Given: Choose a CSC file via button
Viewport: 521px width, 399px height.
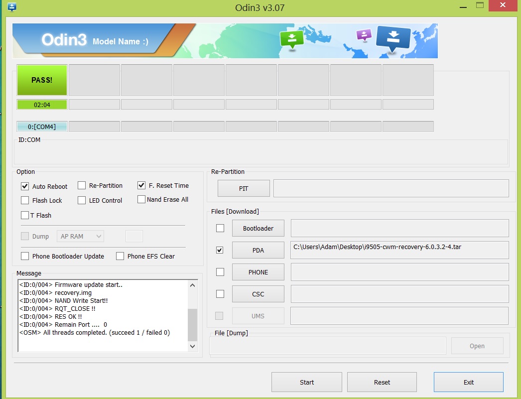Looking at the screenshot, I should tap(258, 294).
